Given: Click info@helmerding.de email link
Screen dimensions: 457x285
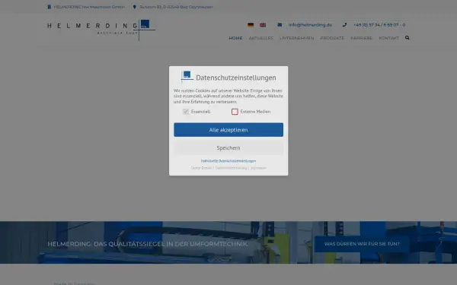Looking at the screenshot, I should [310, 25].
